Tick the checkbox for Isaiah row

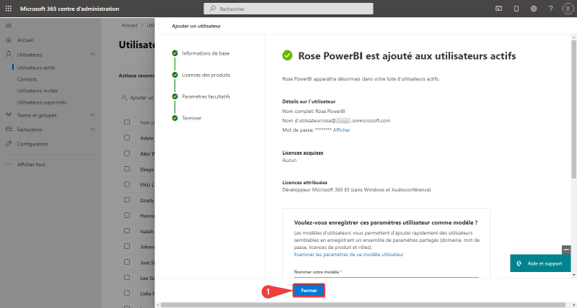[127, 231]
